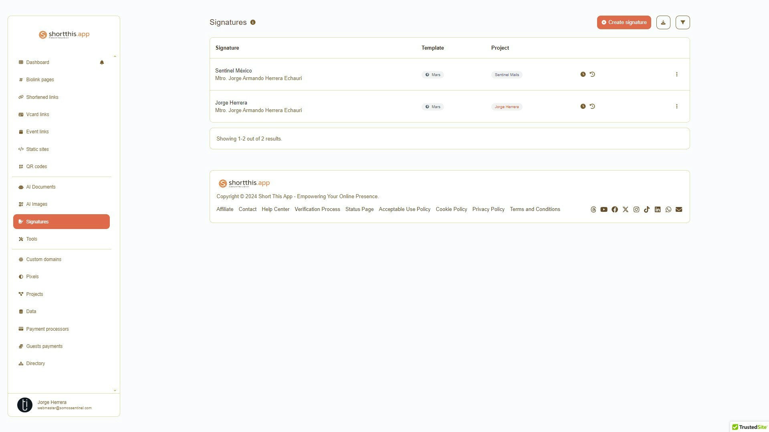The image size is (769, 432).
Task: Click sidebar scroll up arrow
Action: click(115, 56)
